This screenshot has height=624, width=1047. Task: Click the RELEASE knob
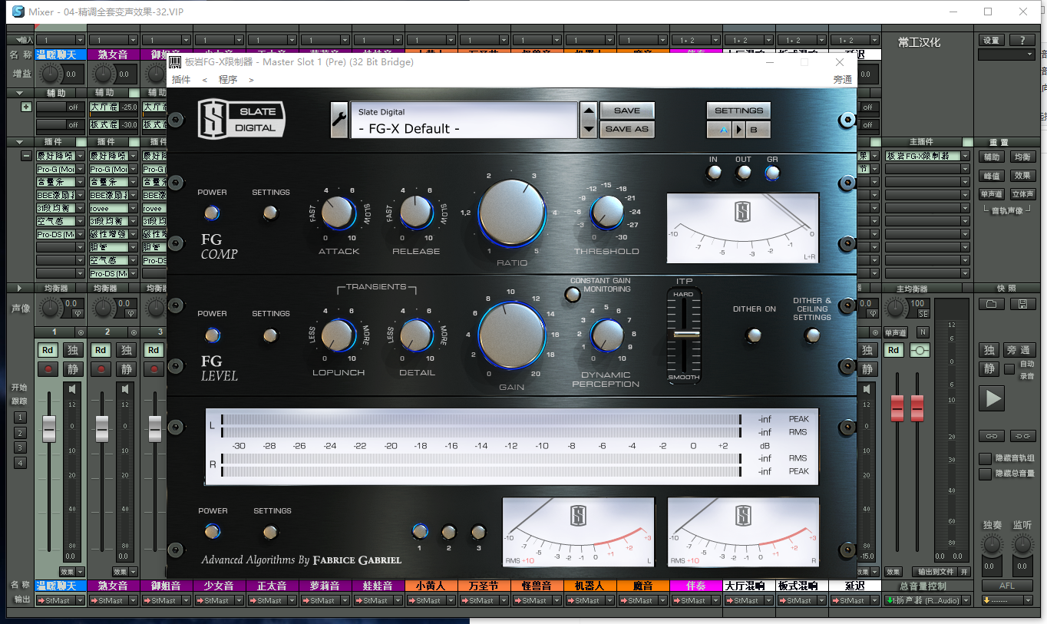[416, 213]
